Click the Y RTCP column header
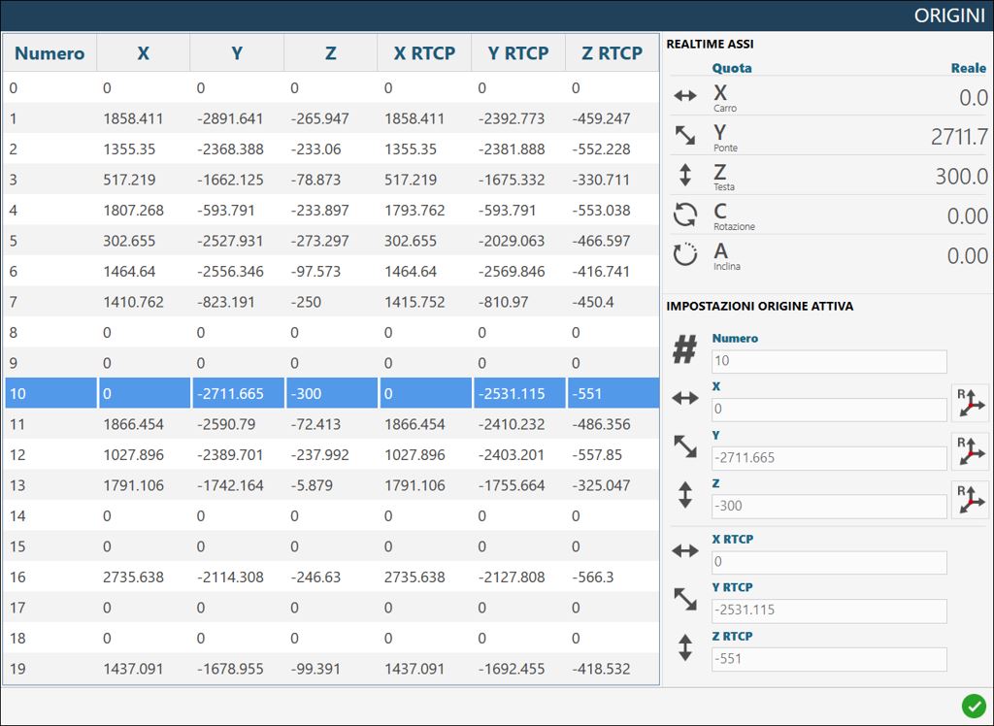994x726 pixels. coord(518,53)
